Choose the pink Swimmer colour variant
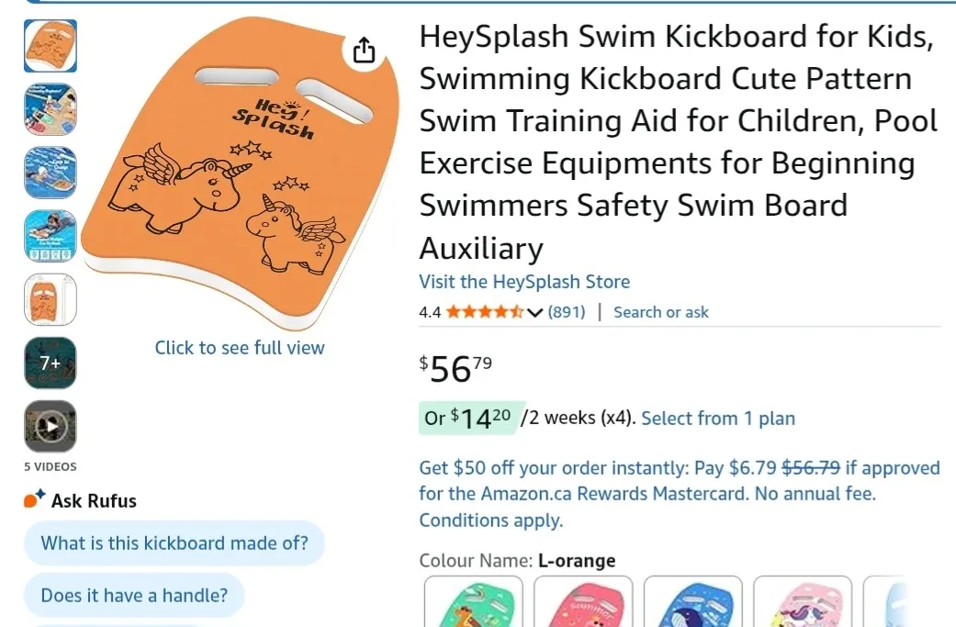 [x=583, y=606]
